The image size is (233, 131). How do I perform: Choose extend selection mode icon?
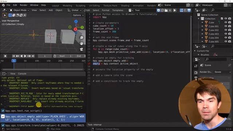[x=14, y=15]
